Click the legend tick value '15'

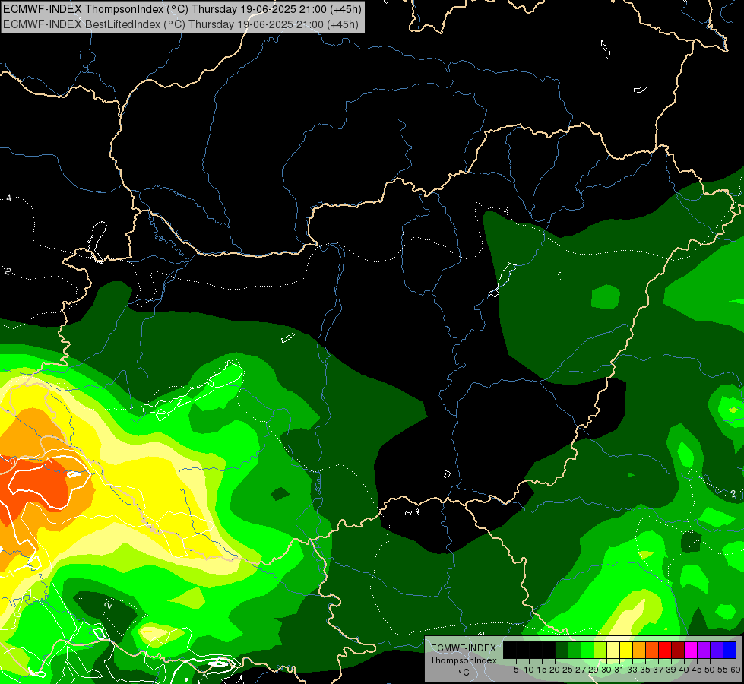tap(543, 670)
